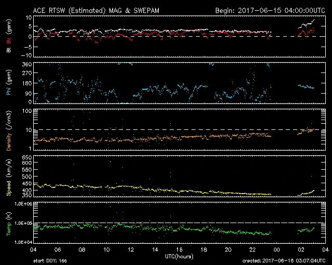Image resolution: width=332 pixels, height=265 pixels.
Task: Click the yellow Speed (km/s) axis label
Action: [8, 178]
